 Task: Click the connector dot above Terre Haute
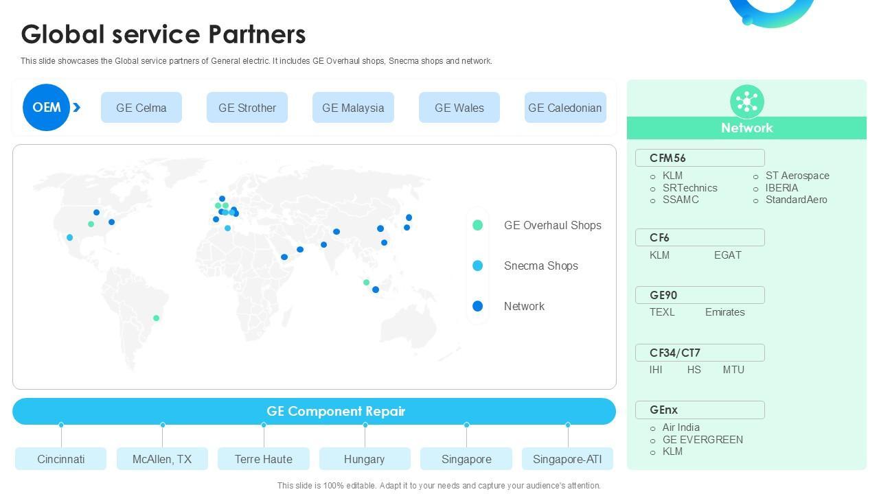click(x=264, y=425)
